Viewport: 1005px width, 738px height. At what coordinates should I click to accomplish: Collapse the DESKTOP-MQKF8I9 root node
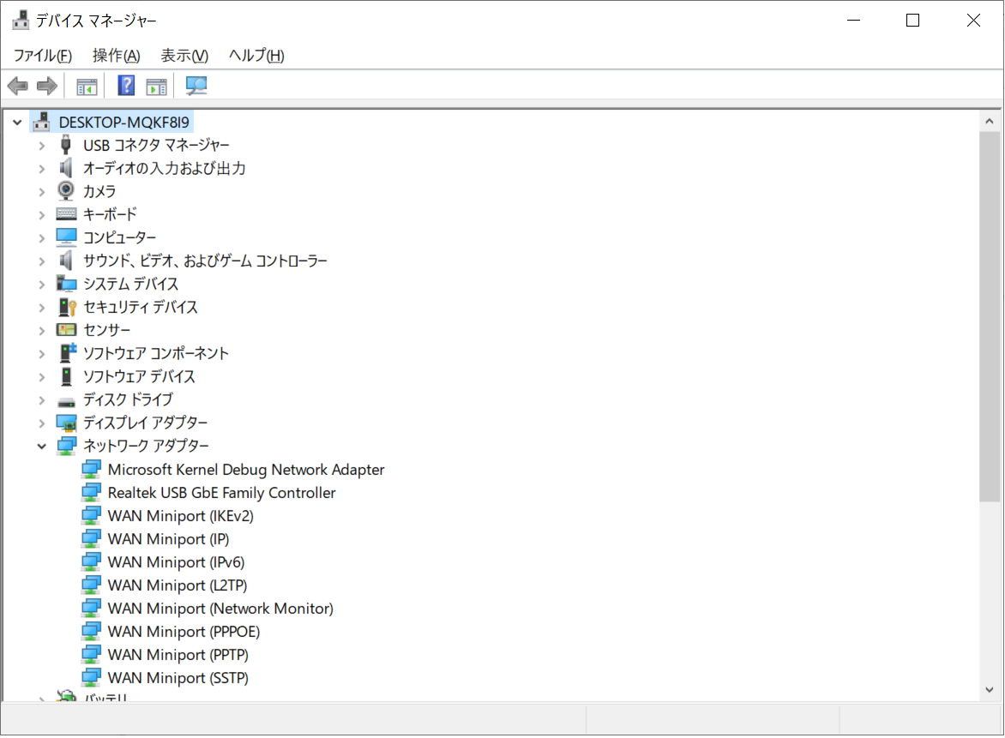tap(17, 122)
